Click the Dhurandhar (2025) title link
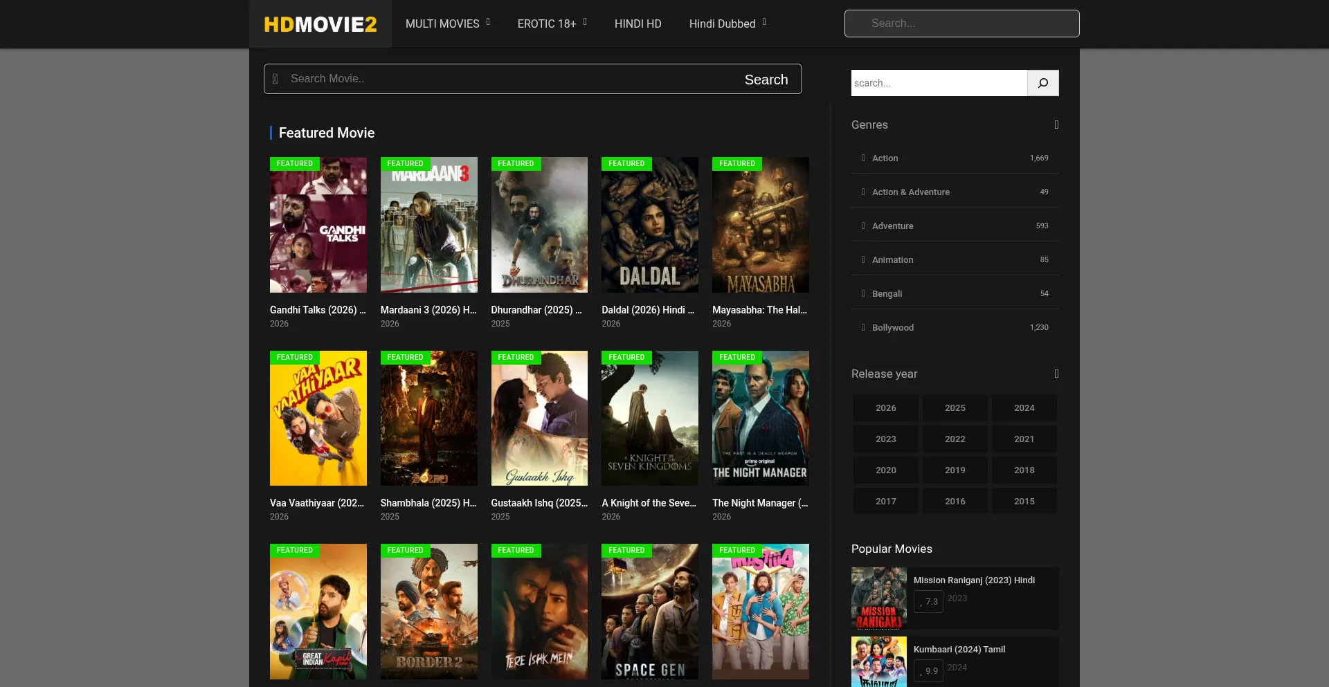Viewport: 1329px width, 687px height. pos(536,310)
